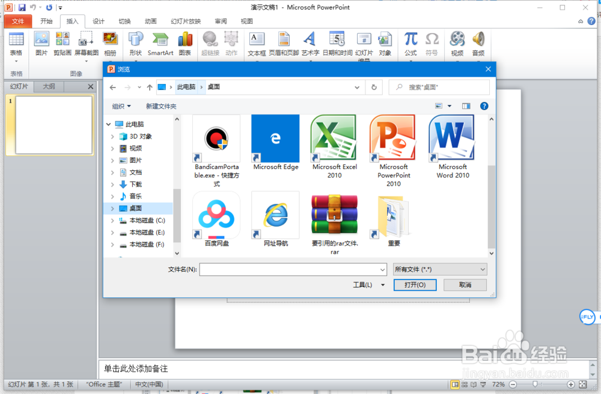Open the 剪贴画 clip art tool
The image size is (601, 394).
(63, 44)
